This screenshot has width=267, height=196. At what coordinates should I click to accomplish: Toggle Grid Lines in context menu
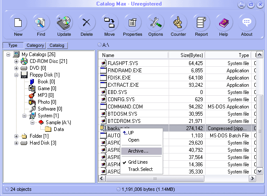[138, 162]
